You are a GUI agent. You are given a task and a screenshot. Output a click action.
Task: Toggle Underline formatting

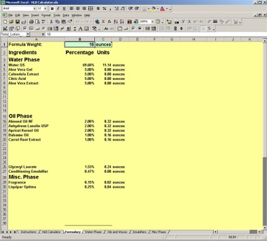pyautogui.click(x=64, y=9)
